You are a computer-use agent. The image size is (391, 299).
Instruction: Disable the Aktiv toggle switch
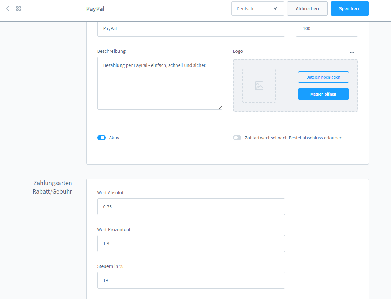[x=101, y=138]
